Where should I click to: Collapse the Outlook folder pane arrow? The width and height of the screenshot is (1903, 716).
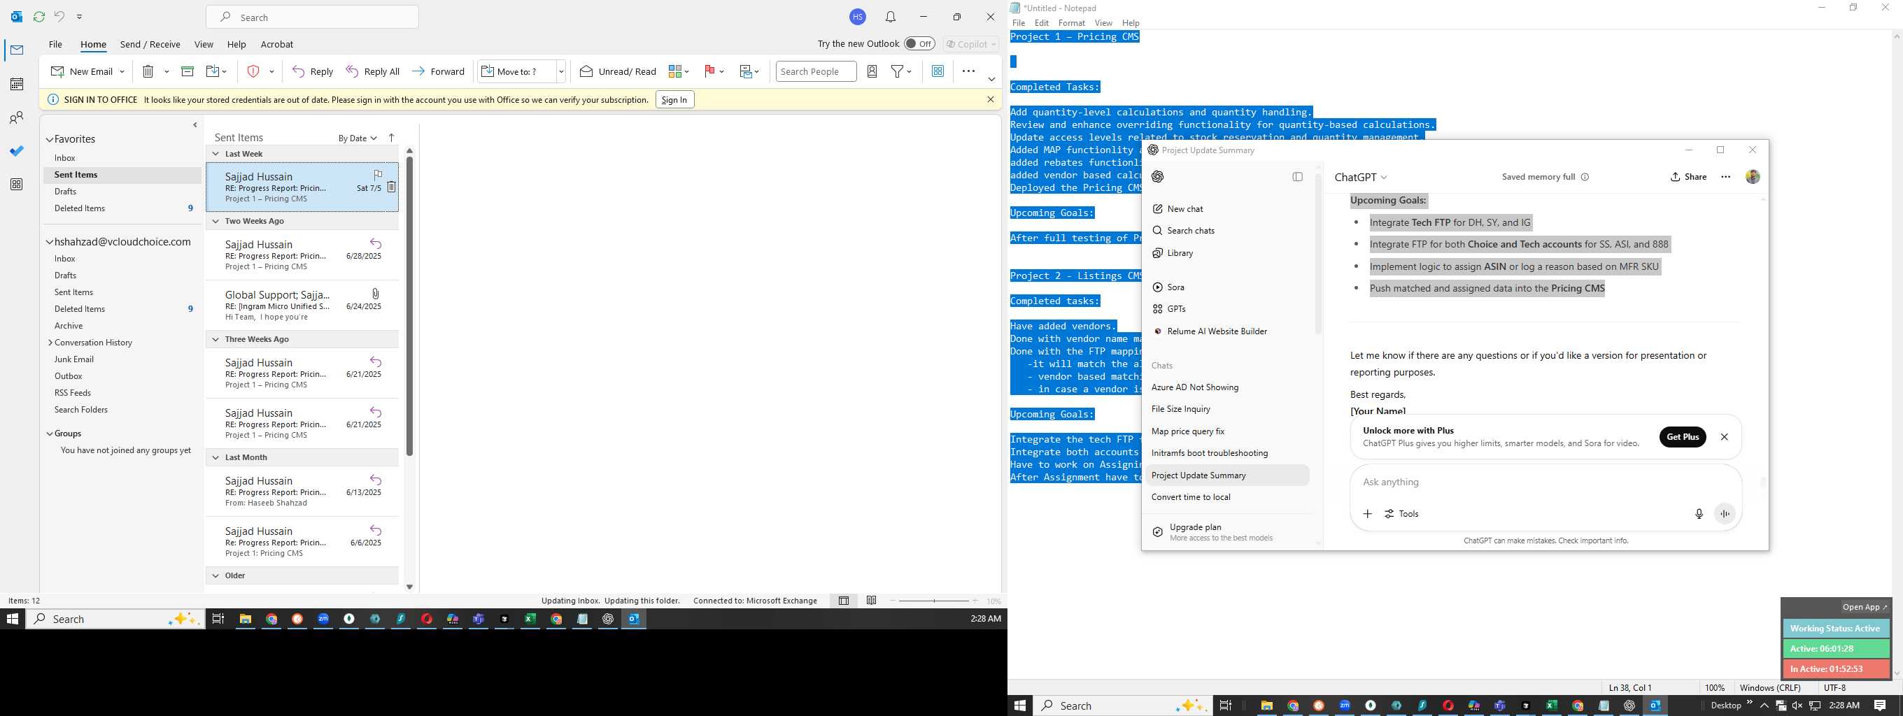click(x=195, y=124)
